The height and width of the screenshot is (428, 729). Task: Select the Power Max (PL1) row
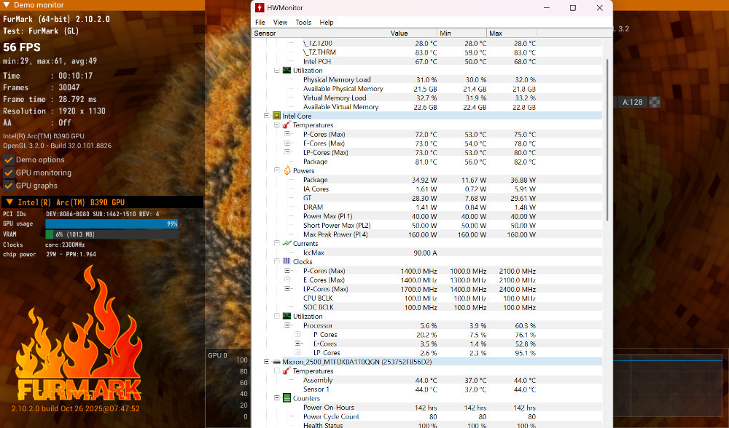coord(426,216)
